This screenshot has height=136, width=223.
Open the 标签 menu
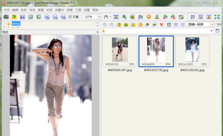click(49, 10)
